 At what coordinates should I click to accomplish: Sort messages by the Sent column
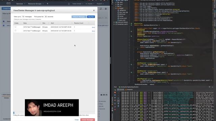(x=61, y=23)
